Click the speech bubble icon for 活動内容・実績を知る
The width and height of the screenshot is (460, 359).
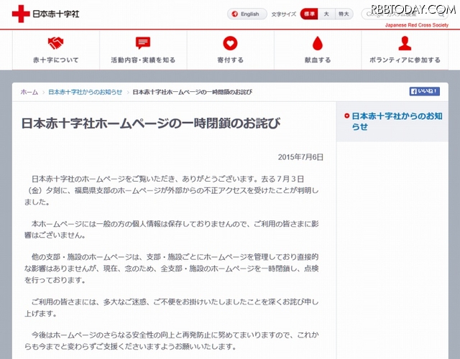[143, 43]
